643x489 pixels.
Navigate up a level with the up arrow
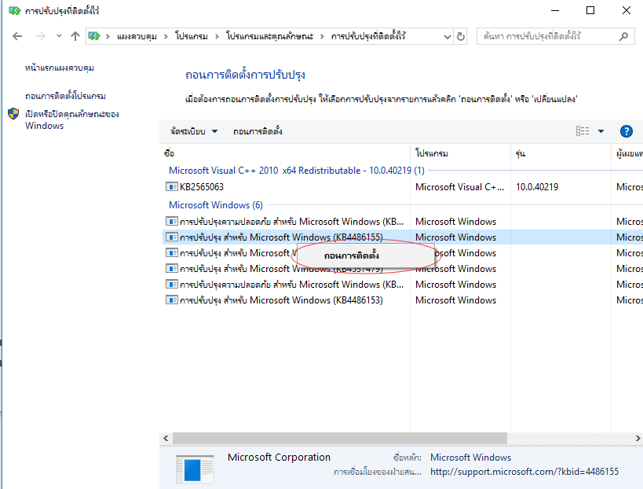[75, 35]
